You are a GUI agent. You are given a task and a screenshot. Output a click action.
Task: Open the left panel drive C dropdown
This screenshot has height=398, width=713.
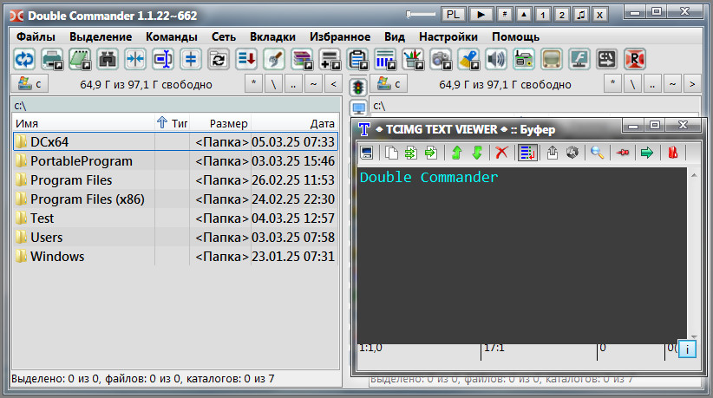point(29,84)
